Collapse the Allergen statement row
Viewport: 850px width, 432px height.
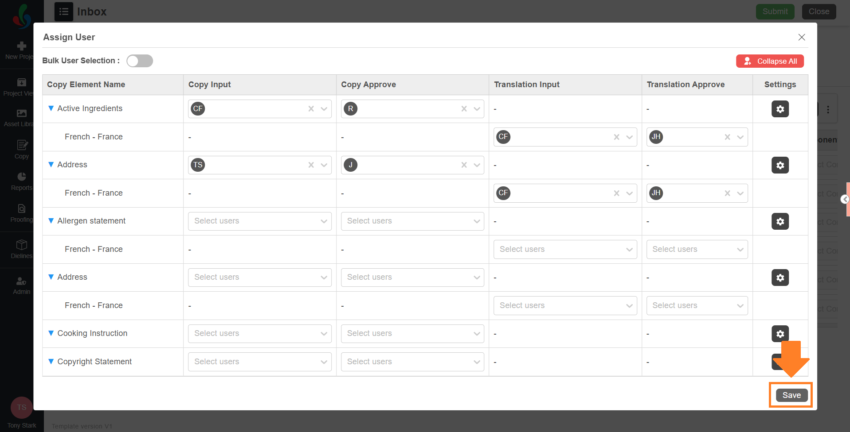pyautogui.click(x=51, y=221)
